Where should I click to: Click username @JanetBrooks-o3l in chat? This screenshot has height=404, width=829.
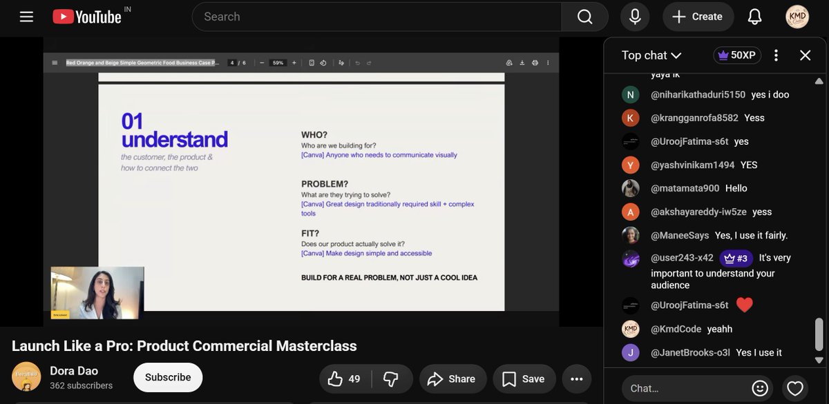pos(690,352)
